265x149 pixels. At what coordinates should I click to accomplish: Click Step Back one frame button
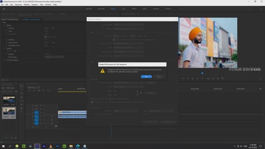click(188, 79)
